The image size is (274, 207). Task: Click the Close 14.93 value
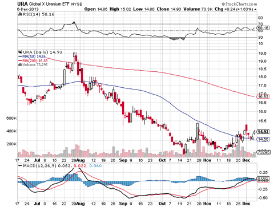(169, 9)
